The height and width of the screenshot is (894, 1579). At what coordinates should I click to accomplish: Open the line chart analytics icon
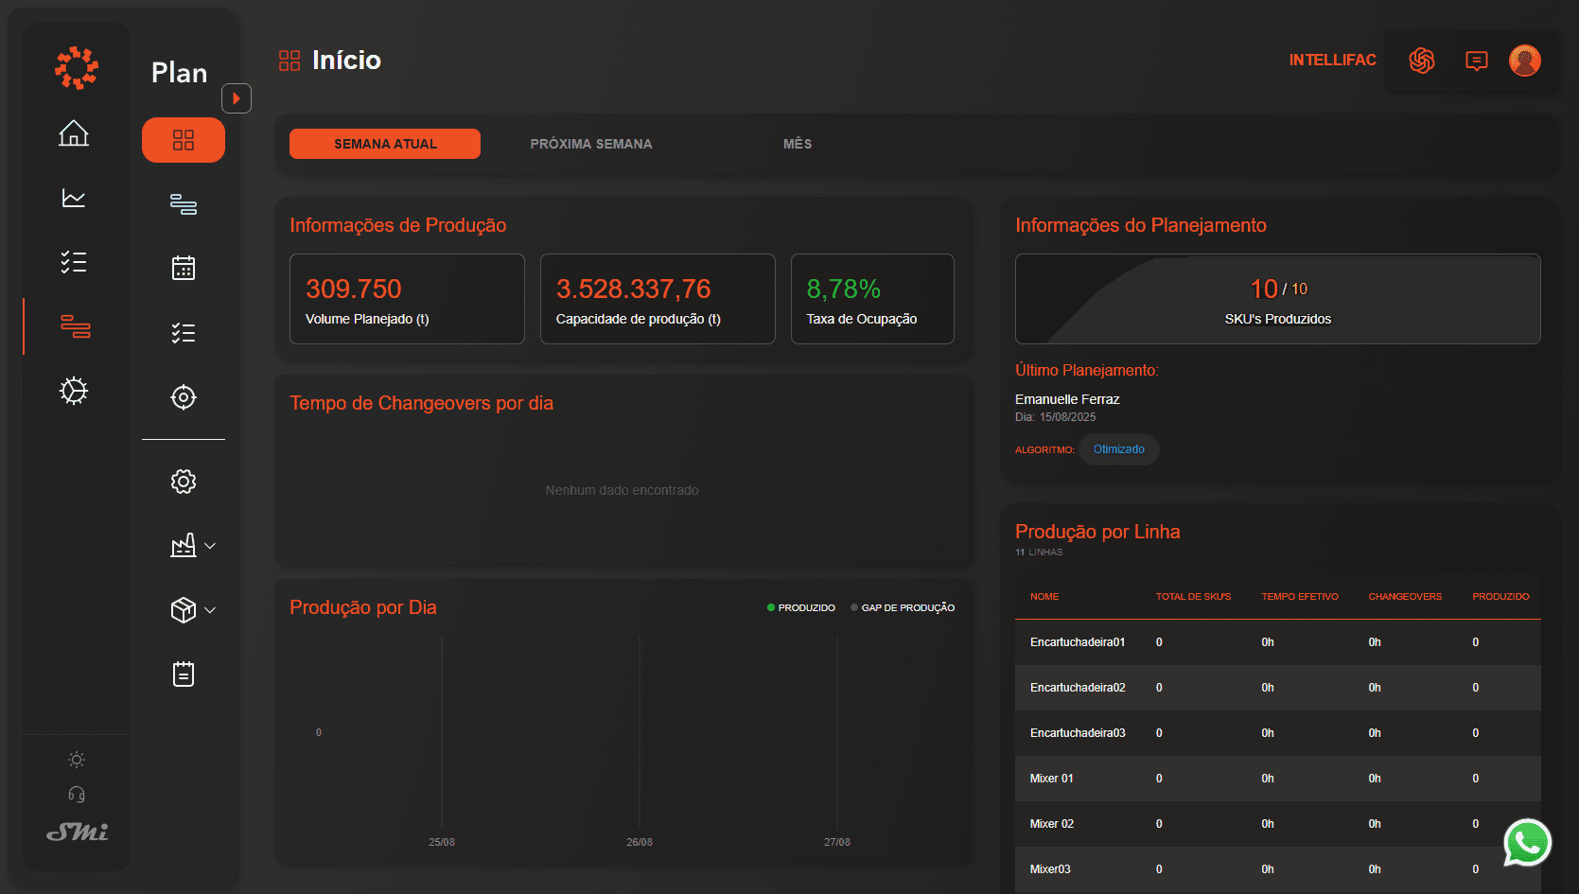(74, 198)
